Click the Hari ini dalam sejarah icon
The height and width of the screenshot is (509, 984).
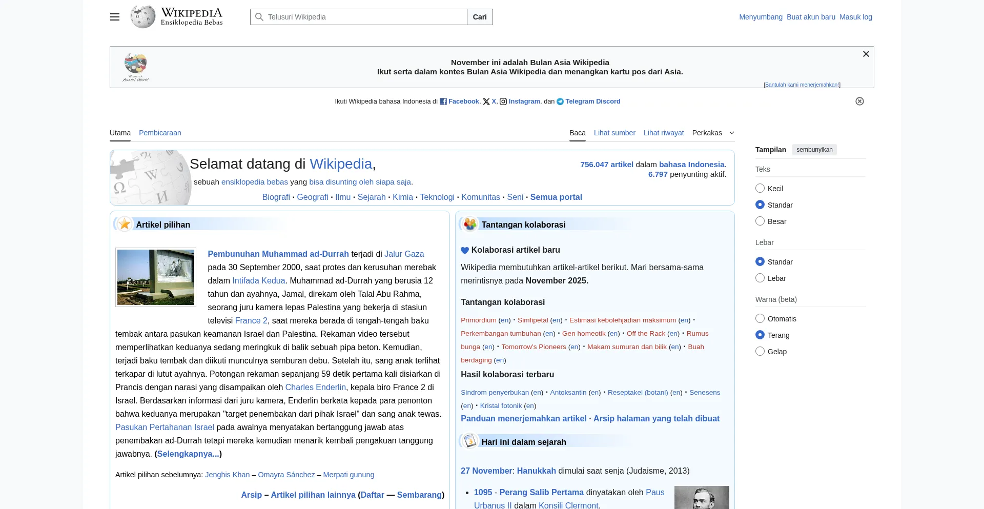469,441
